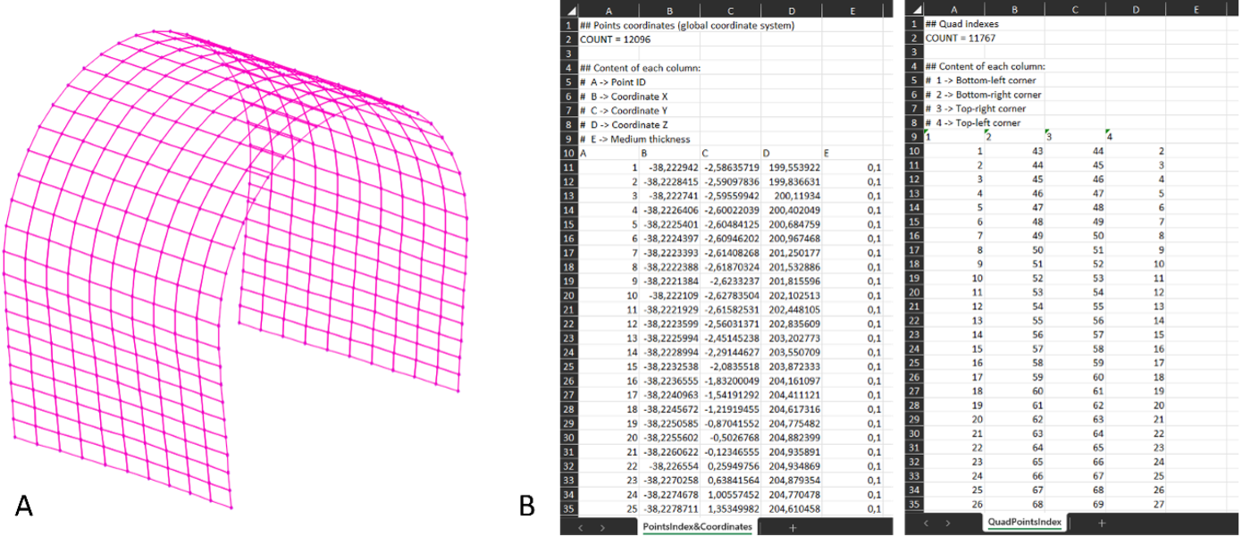Select column E header in quad sheet
Screen dimensions: 1242x537
pyautogui.click(x=1196, y=9)
